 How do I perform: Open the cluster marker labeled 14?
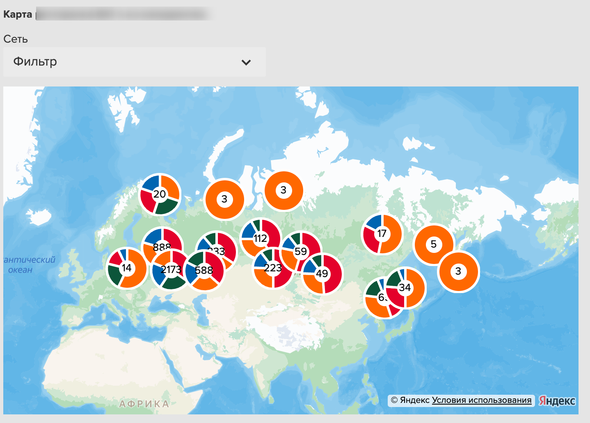click(127, 268)
